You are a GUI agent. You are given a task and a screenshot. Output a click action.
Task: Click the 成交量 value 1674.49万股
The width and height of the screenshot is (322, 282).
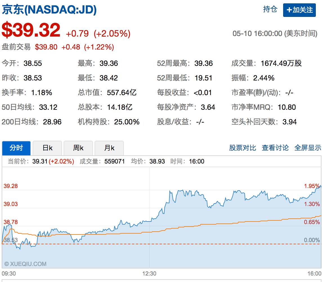tap(281, 63)
